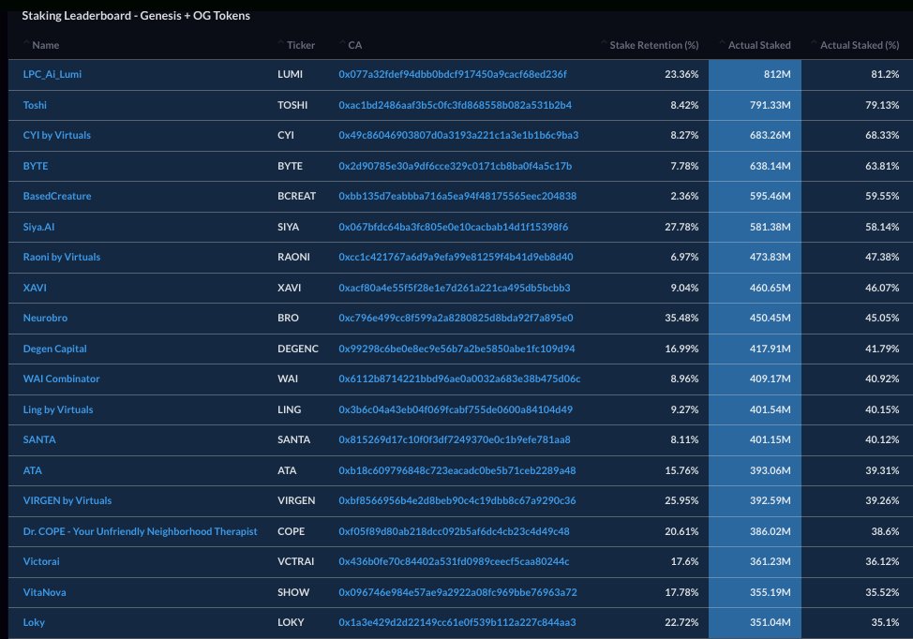This screenshot has height=639, width=913.
Task: Open the BYTE name link
Action: [36, 166]
